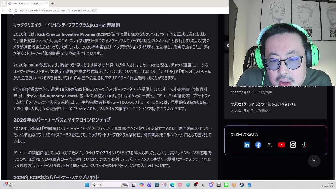This screenshot has width=336, height=189.
Task: Open the NCV app taskbar icon
Action: pos(218,185)
